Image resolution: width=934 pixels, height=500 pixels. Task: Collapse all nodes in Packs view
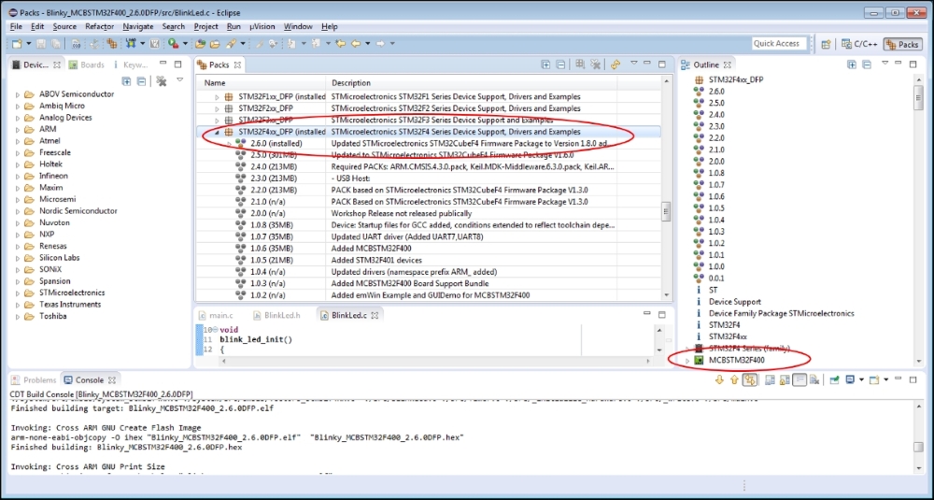pyautogui.click(x=559, y=64)
